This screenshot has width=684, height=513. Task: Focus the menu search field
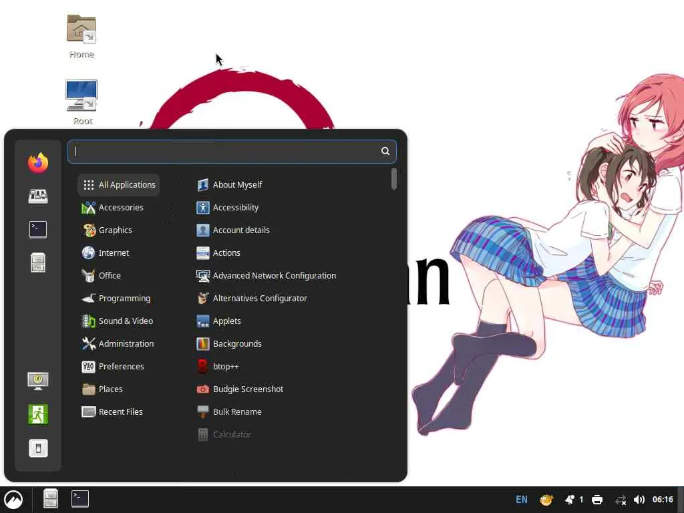(232, 152)
